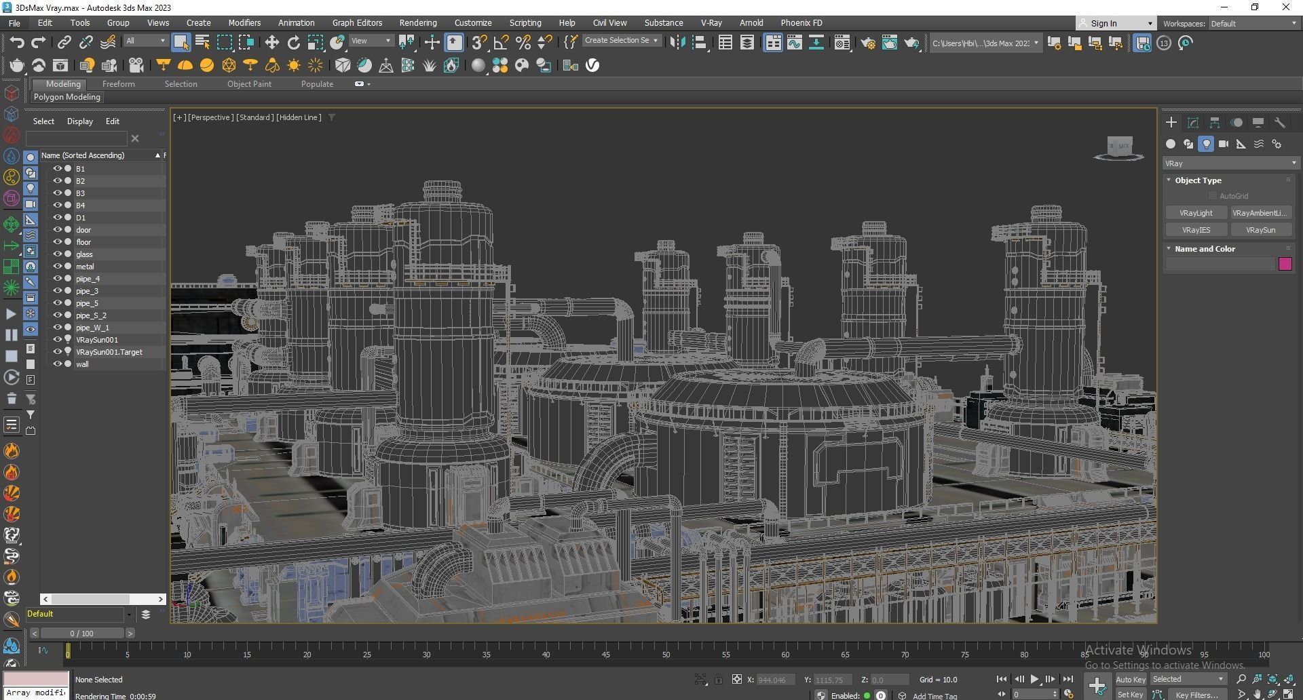The image size is (1303, 700).
Task: Open the Phoenix FD menu
Action: (x=801, y=22)
